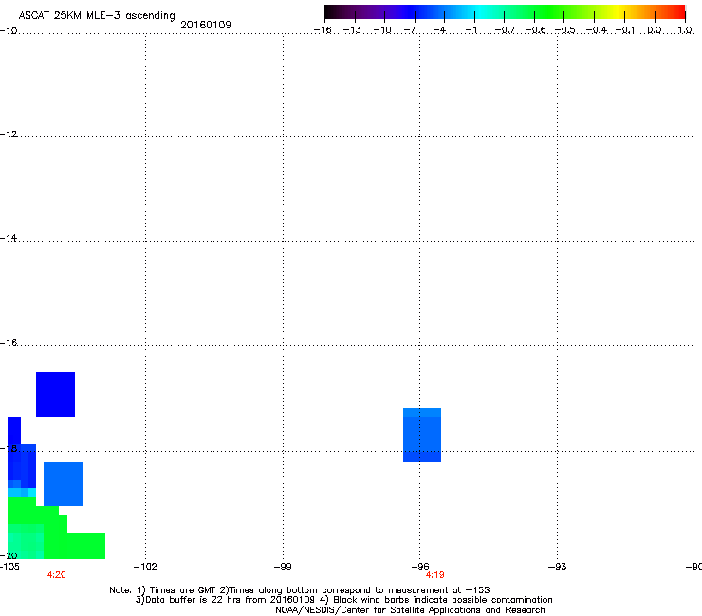Screen dimensions: 702x616
Task: Click the "NOAA/NESDIS/Center for Satellite Applications and Research" credit
Action: tap(410, 609)
